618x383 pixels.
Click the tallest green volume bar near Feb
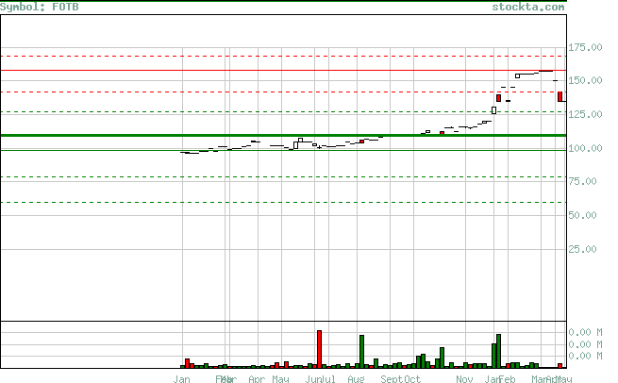pos(498,351)
